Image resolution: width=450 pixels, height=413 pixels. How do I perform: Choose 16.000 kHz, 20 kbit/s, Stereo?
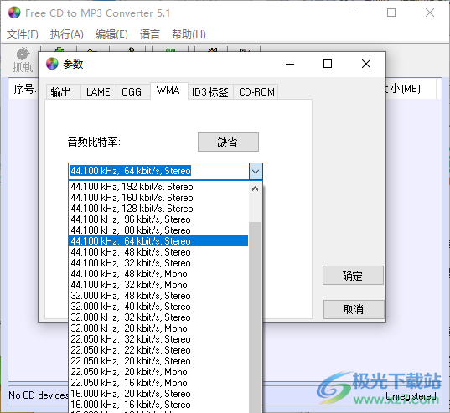point(158,394)
